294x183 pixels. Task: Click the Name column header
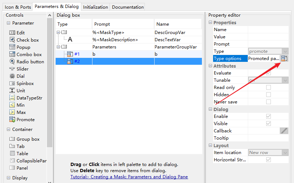tap(178, 24)
